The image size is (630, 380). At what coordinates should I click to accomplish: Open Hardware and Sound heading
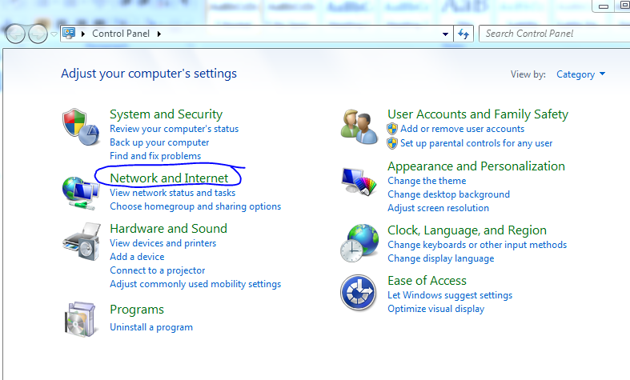(168, 229)
